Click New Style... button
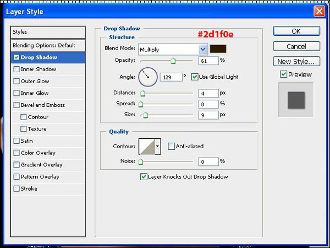 coord(296,62)
